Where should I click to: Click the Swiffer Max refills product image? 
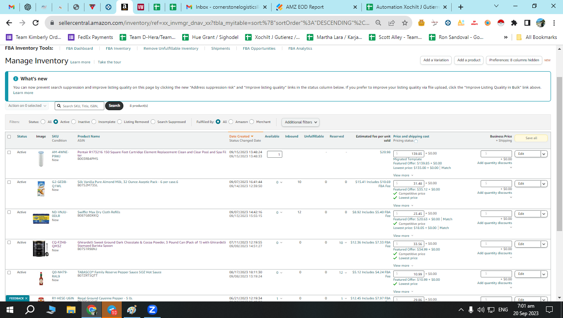[x=41, y=219]
